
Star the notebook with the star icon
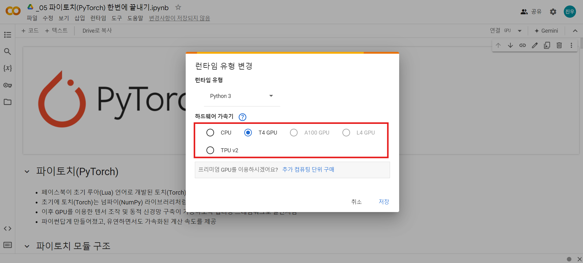point(178,7)
